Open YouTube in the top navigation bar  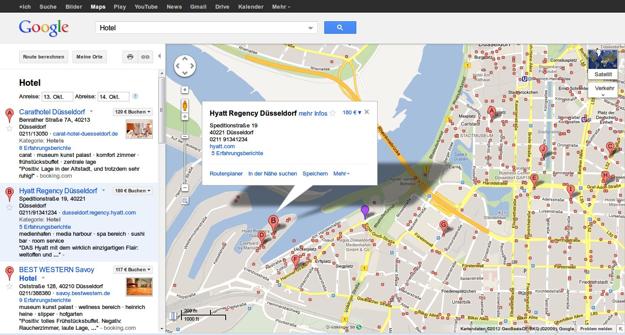tap(146, 7)
